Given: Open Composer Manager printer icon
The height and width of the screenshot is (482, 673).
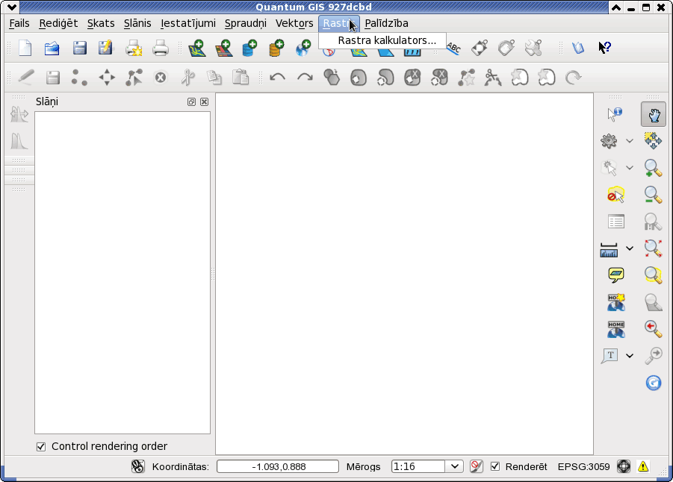Looking at the screenshot, I should [x=161, y=48].
